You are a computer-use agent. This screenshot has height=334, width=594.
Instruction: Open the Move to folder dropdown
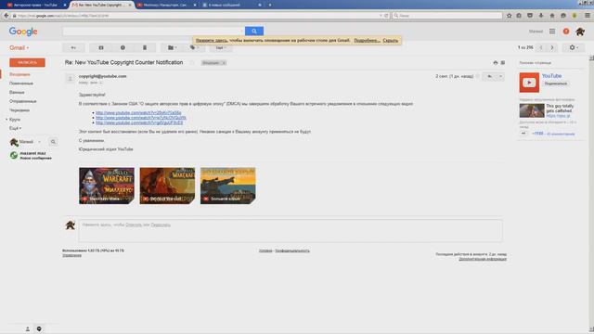172,47
